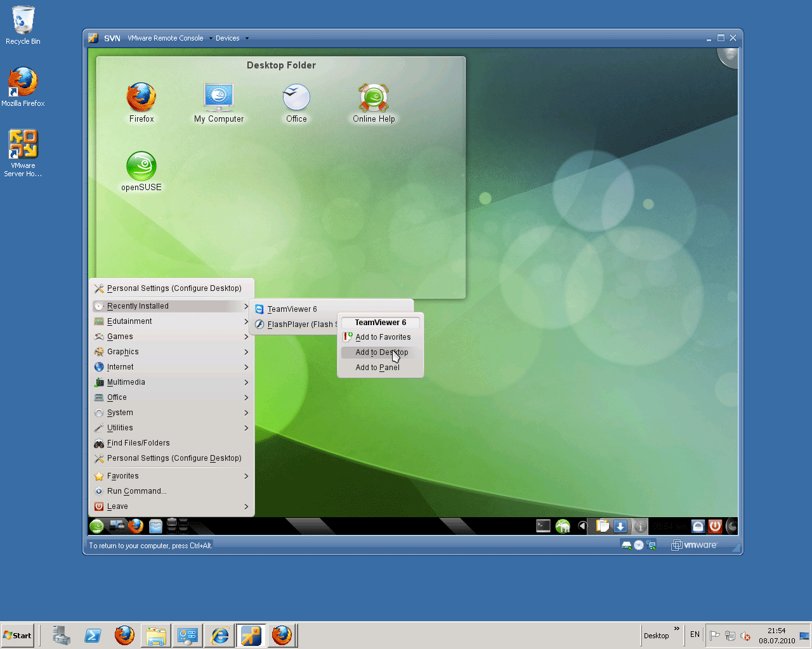Click the Show Desktop button near the clock

click(804, 636)
